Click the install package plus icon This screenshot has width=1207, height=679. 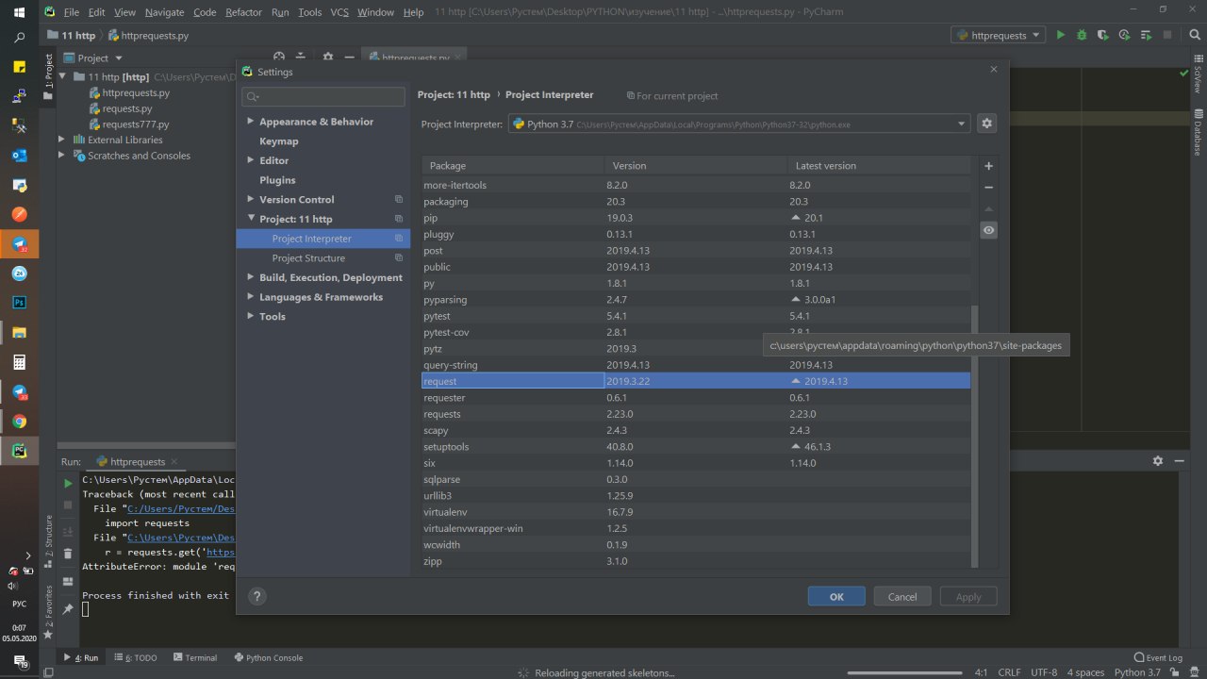[x=988, y=166]
